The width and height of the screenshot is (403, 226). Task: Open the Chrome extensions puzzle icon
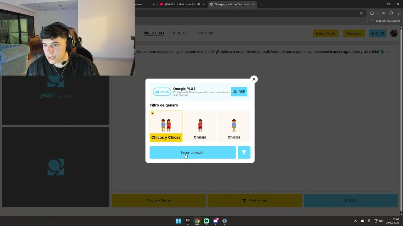(372, 13)
